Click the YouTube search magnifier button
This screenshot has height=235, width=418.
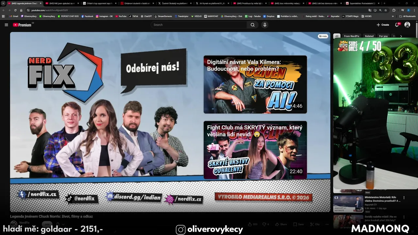252,25
